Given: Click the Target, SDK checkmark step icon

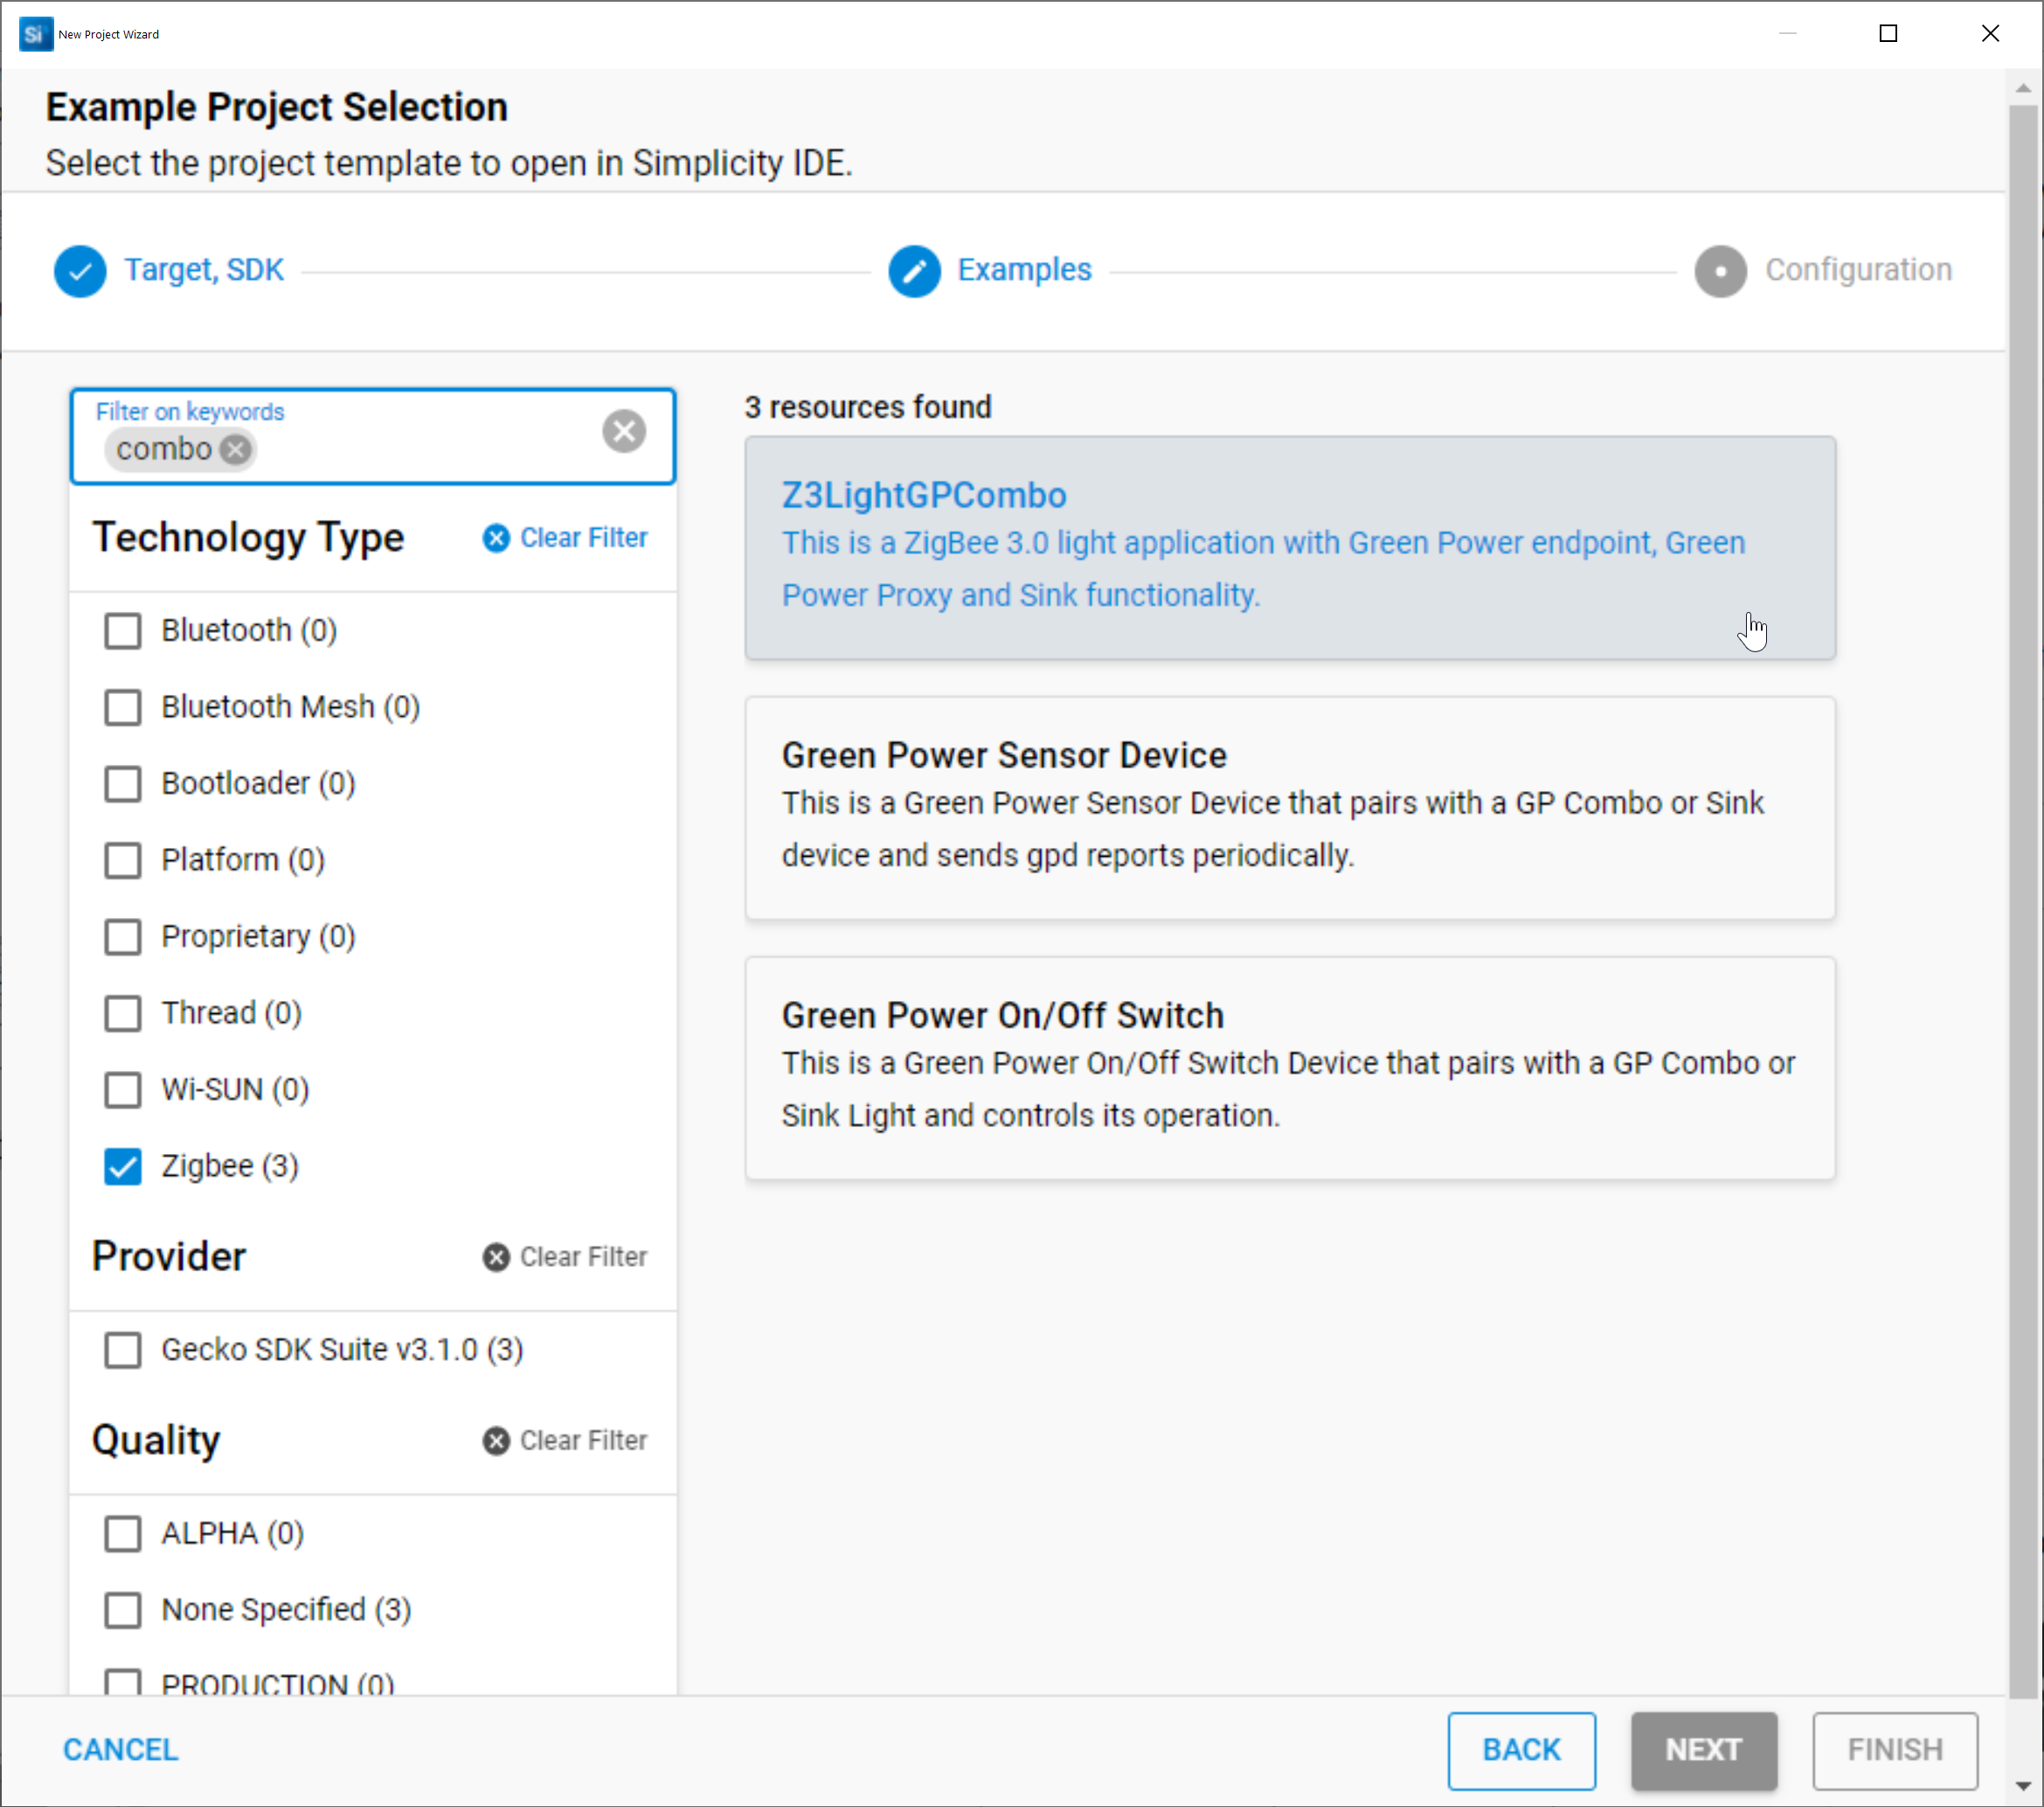Looking at the screenshot, I should 80,271.
